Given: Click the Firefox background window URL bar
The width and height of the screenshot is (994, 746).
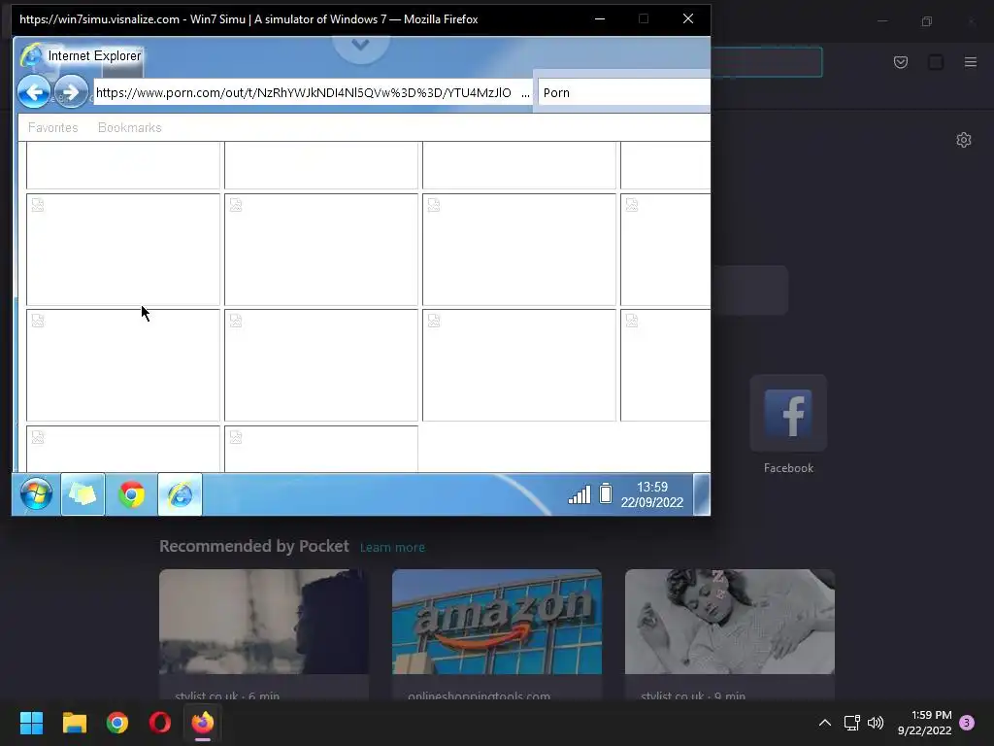Looking at the screenshot, I should [x=767, y=62].
